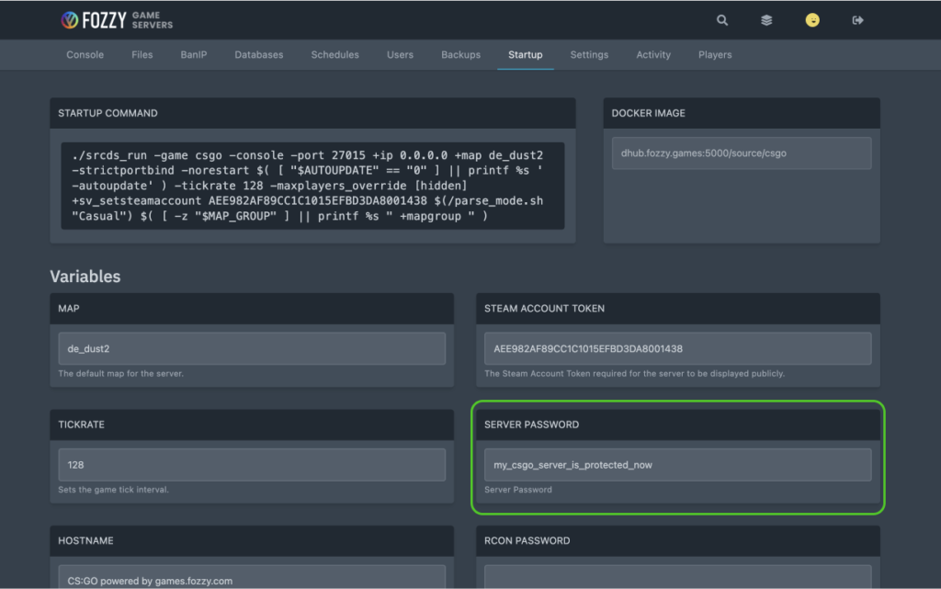Switch to the Players tab
941x589 pixels.
(x=715, y=54)
